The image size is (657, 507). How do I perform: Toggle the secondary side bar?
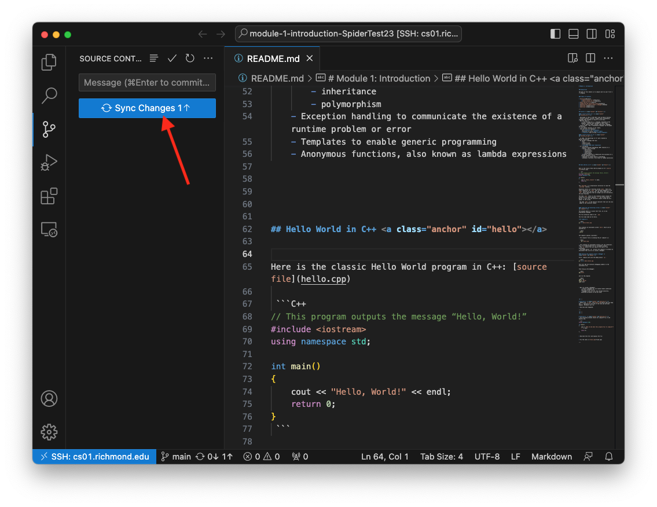point(592,34)
